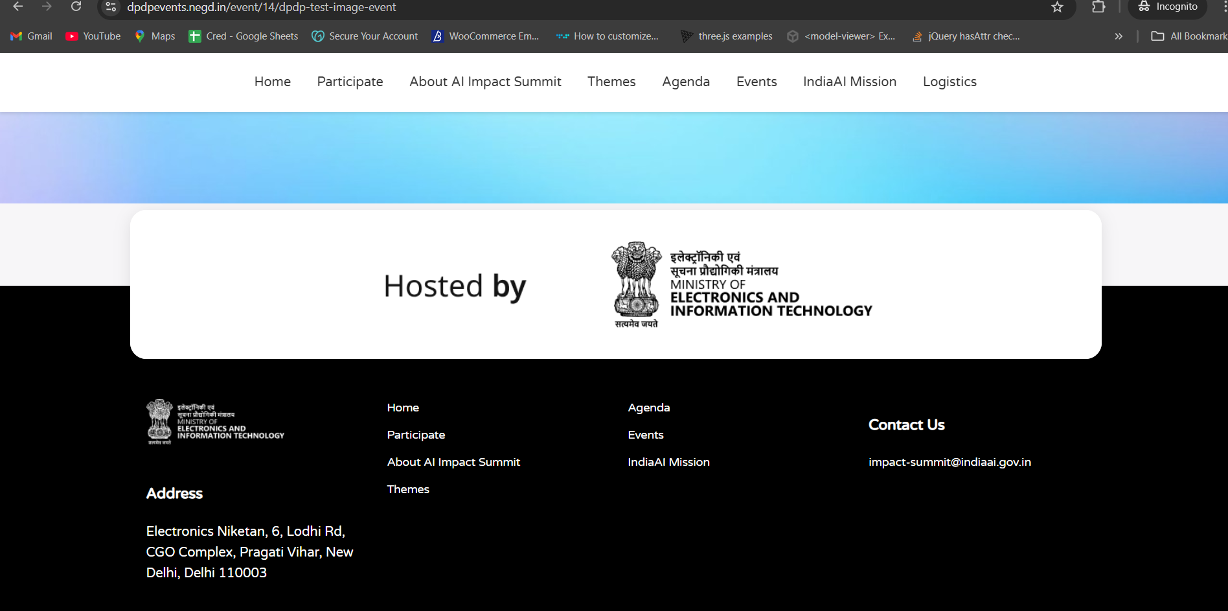Click footer IndiaAI Mission link
The width and height of the screenshot is (1228, 611).
[x=668, y=462]
